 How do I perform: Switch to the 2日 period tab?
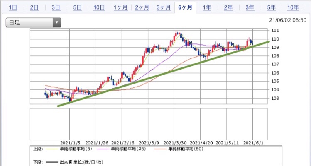pos(34,7)
